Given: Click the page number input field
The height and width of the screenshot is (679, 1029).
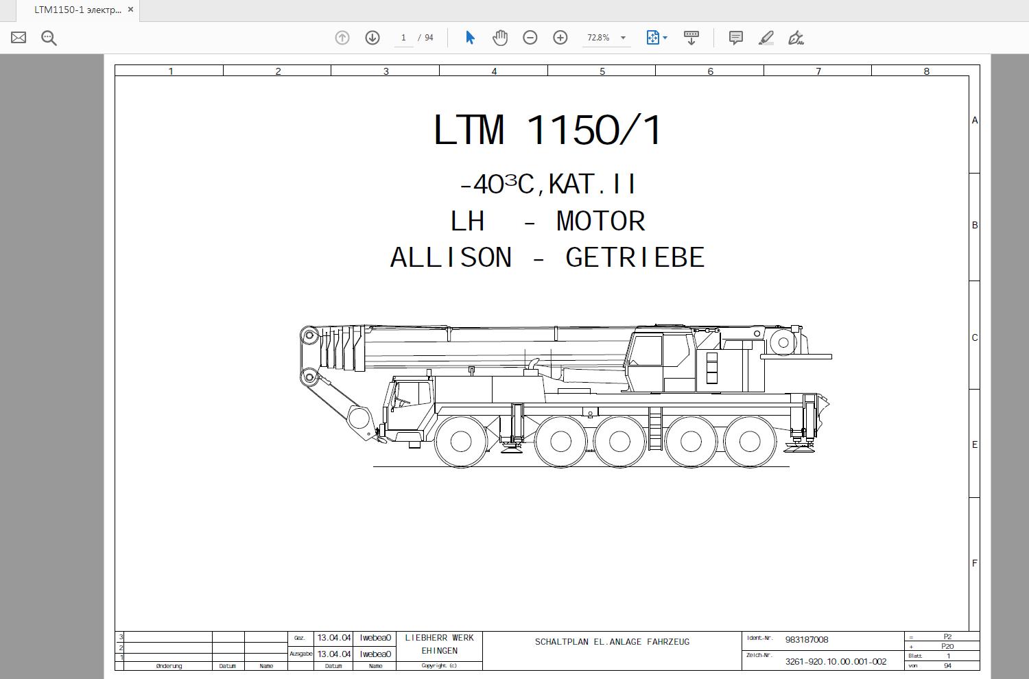Looking at the screenshot, I should tap(403, 38).
